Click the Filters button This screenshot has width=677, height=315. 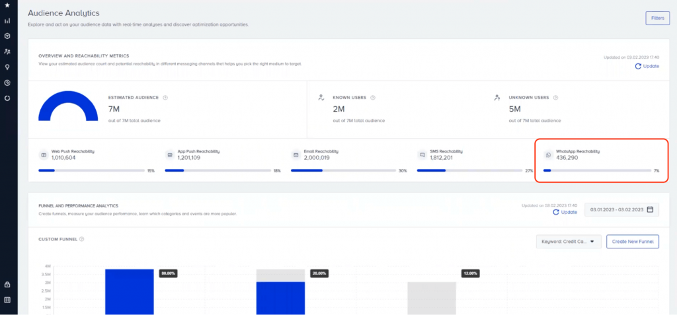(657, 18)
